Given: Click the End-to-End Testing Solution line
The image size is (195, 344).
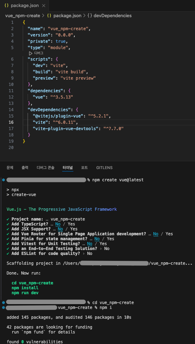Looking at the screenshot, I should 58,249.
